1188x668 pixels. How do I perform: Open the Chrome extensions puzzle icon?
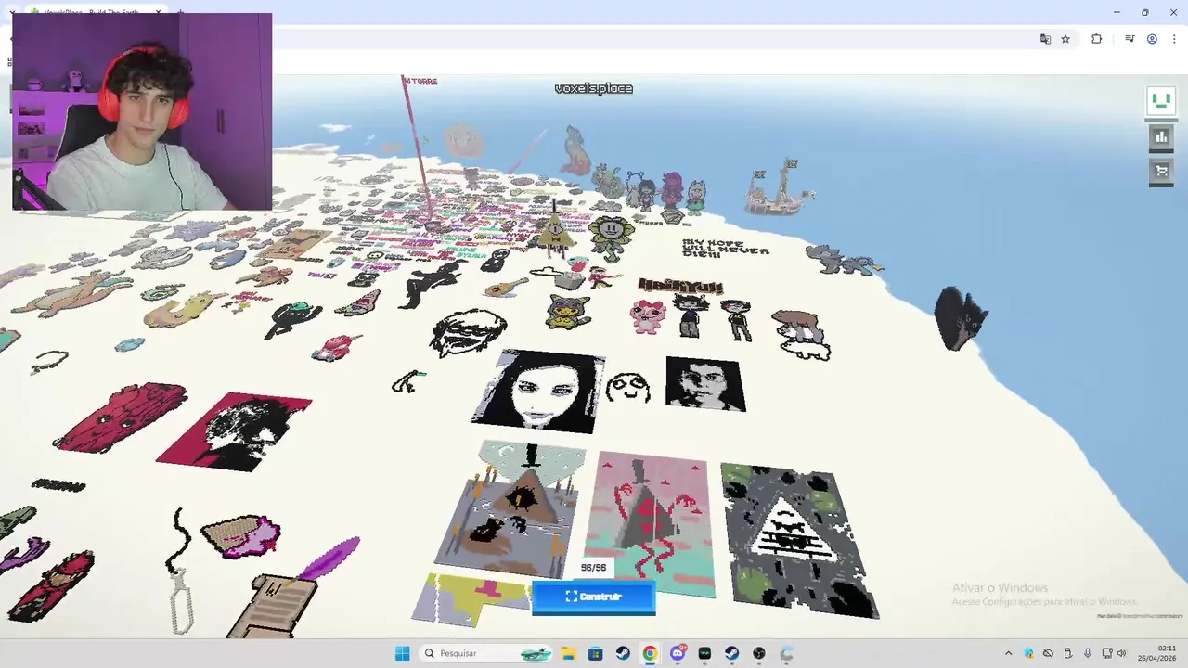pyautogui.click(x=1096, y=39)
